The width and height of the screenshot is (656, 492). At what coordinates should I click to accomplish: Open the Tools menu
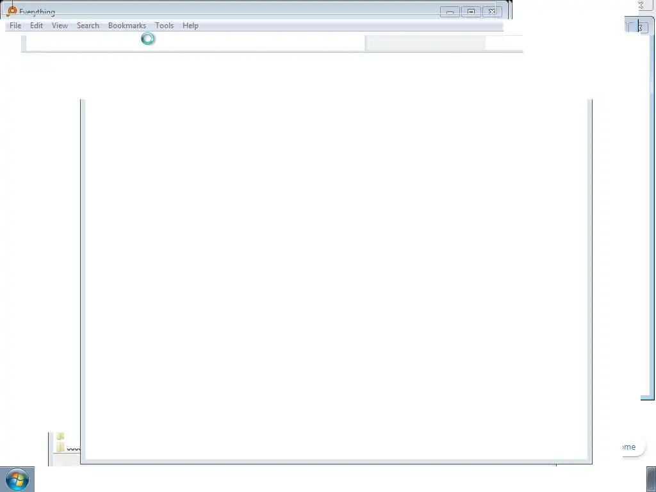(165, 26)
